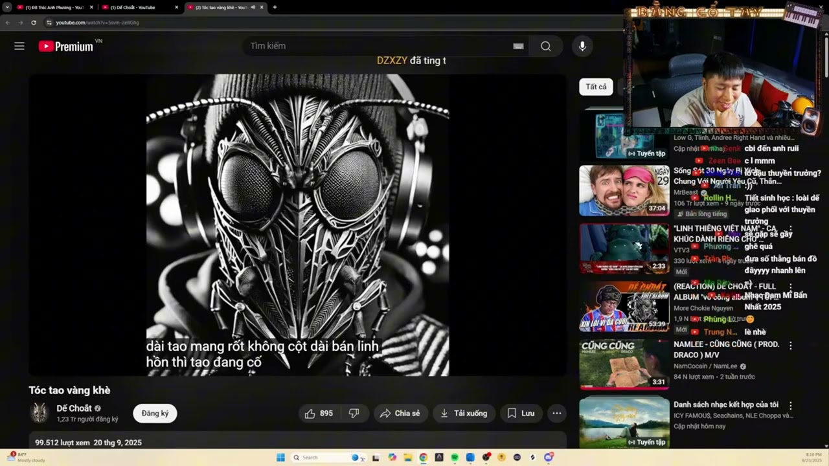Click the magnifier search button
Image resolution: width=829 pixels, height=466 pixels.
click(546, 46)
